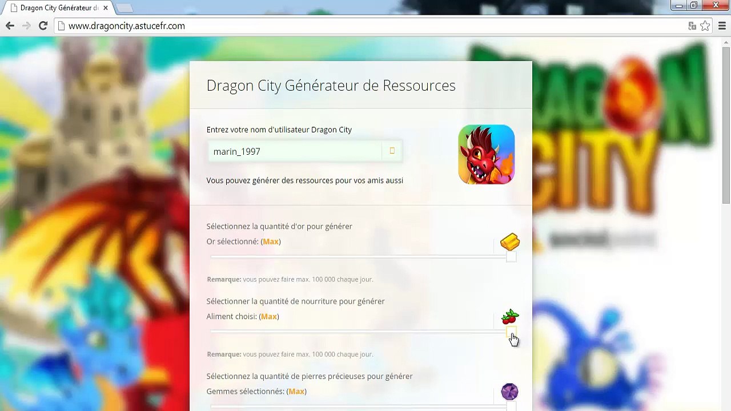Click the food quantity slider handle
This screenshot has height=411, width=731.
tap(511, 332)
